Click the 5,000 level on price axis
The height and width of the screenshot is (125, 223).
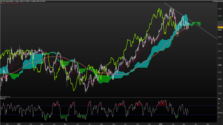220,65
